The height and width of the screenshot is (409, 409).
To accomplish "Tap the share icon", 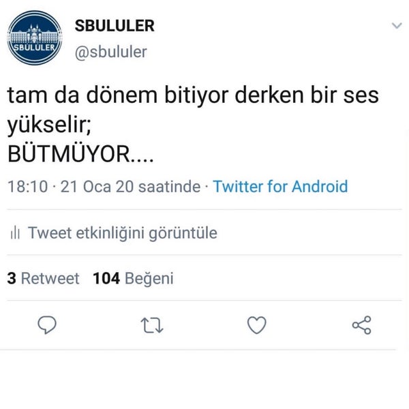I will [361, 325].
